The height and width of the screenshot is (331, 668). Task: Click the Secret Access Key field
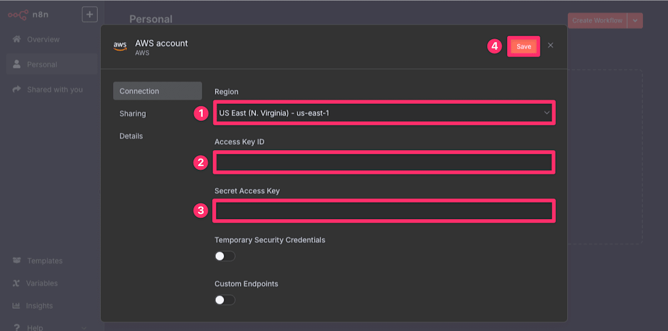[x=384, y=211]
